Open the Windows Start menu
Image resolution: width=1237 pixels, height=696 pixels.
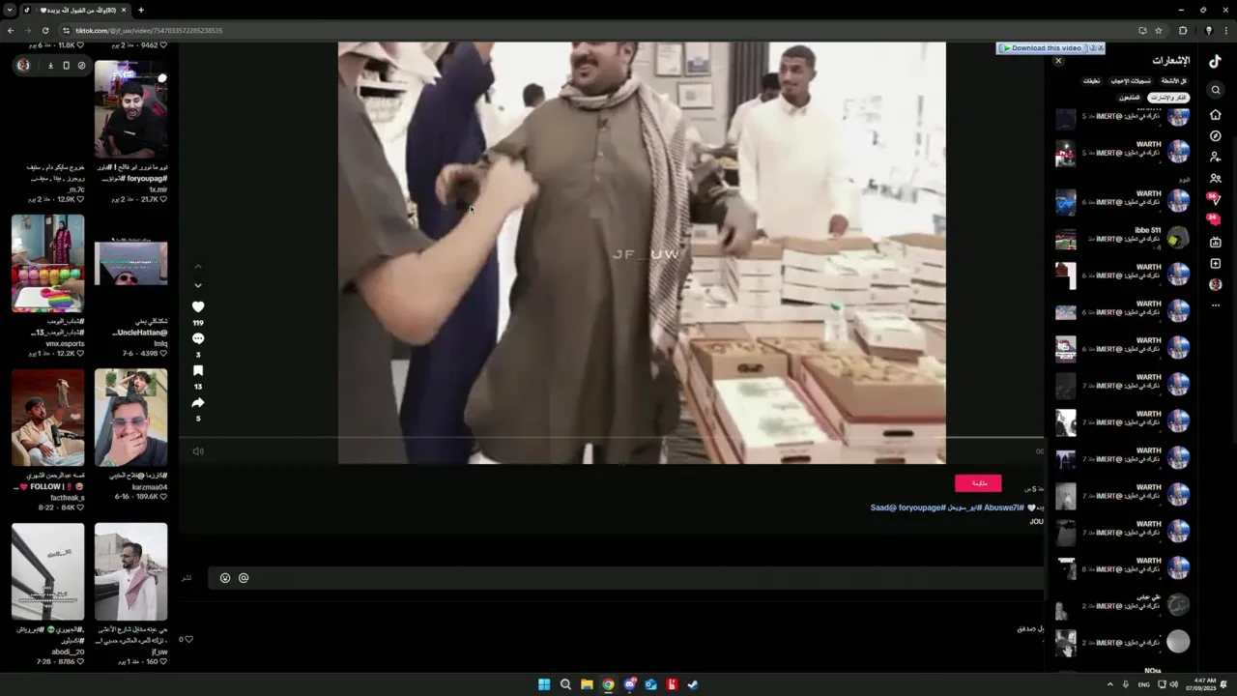pyautogui.click(x=544, y=684)
